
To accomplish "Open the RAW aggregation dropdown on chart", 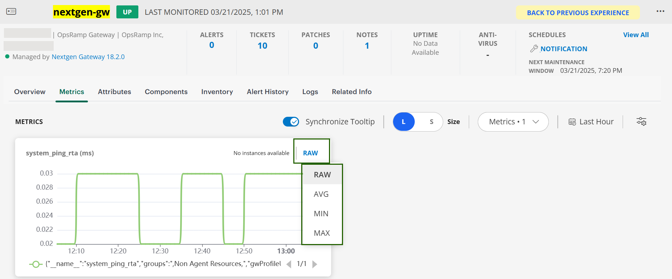I will pyautogui.click(x=311, y=153).
